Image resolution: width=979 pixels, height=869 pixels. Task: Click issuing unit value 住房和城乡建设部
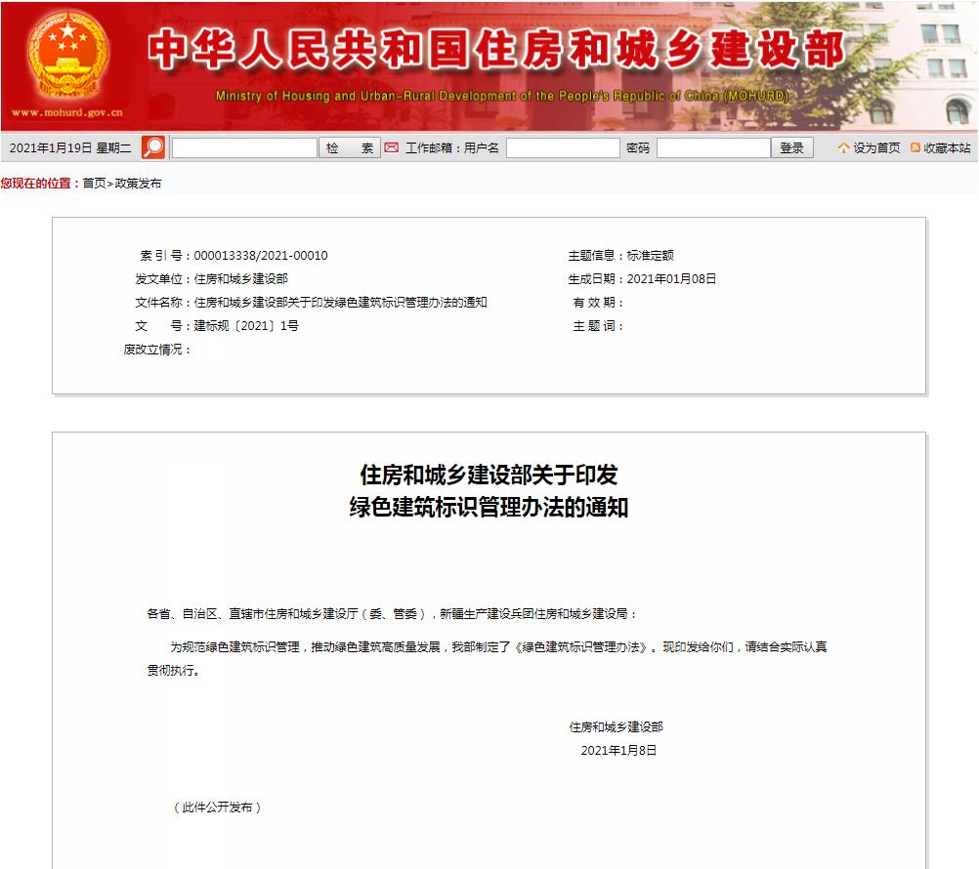241,279
